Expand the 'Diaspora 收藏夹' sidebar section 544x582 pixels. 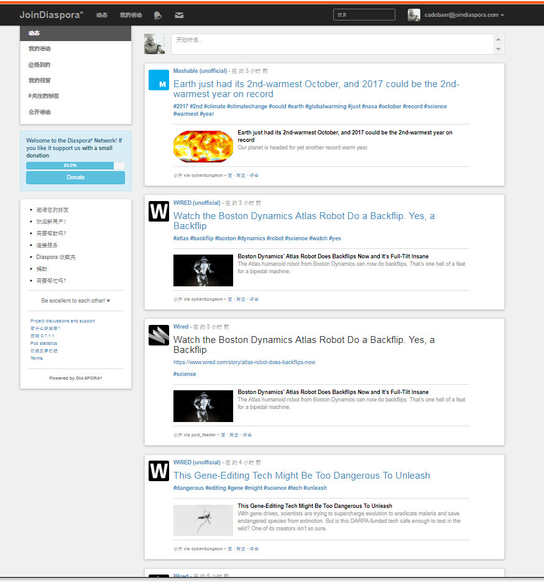(x=56, y=257)
